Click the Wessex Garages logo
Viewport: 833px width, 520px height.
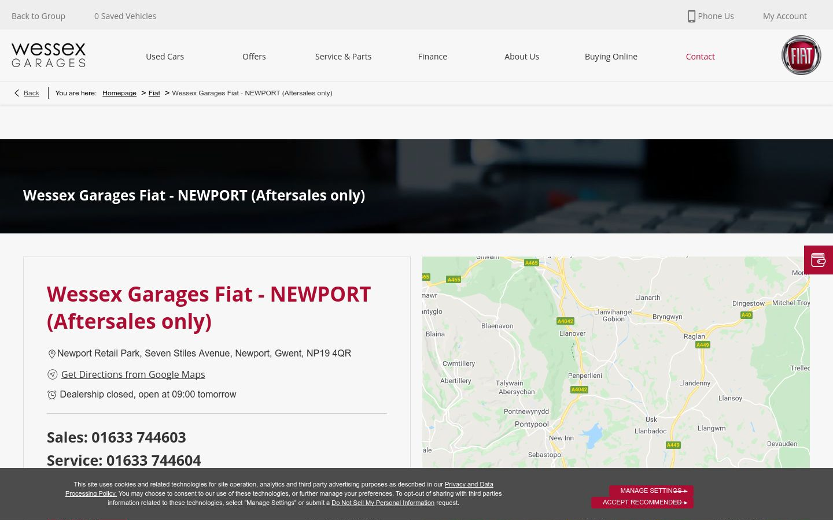49,55
